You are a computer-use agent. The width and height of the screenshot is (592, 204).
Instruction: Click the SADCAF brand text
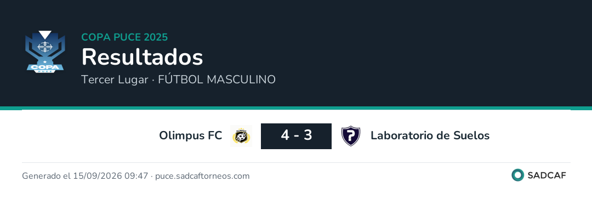(x=547, y=175)
